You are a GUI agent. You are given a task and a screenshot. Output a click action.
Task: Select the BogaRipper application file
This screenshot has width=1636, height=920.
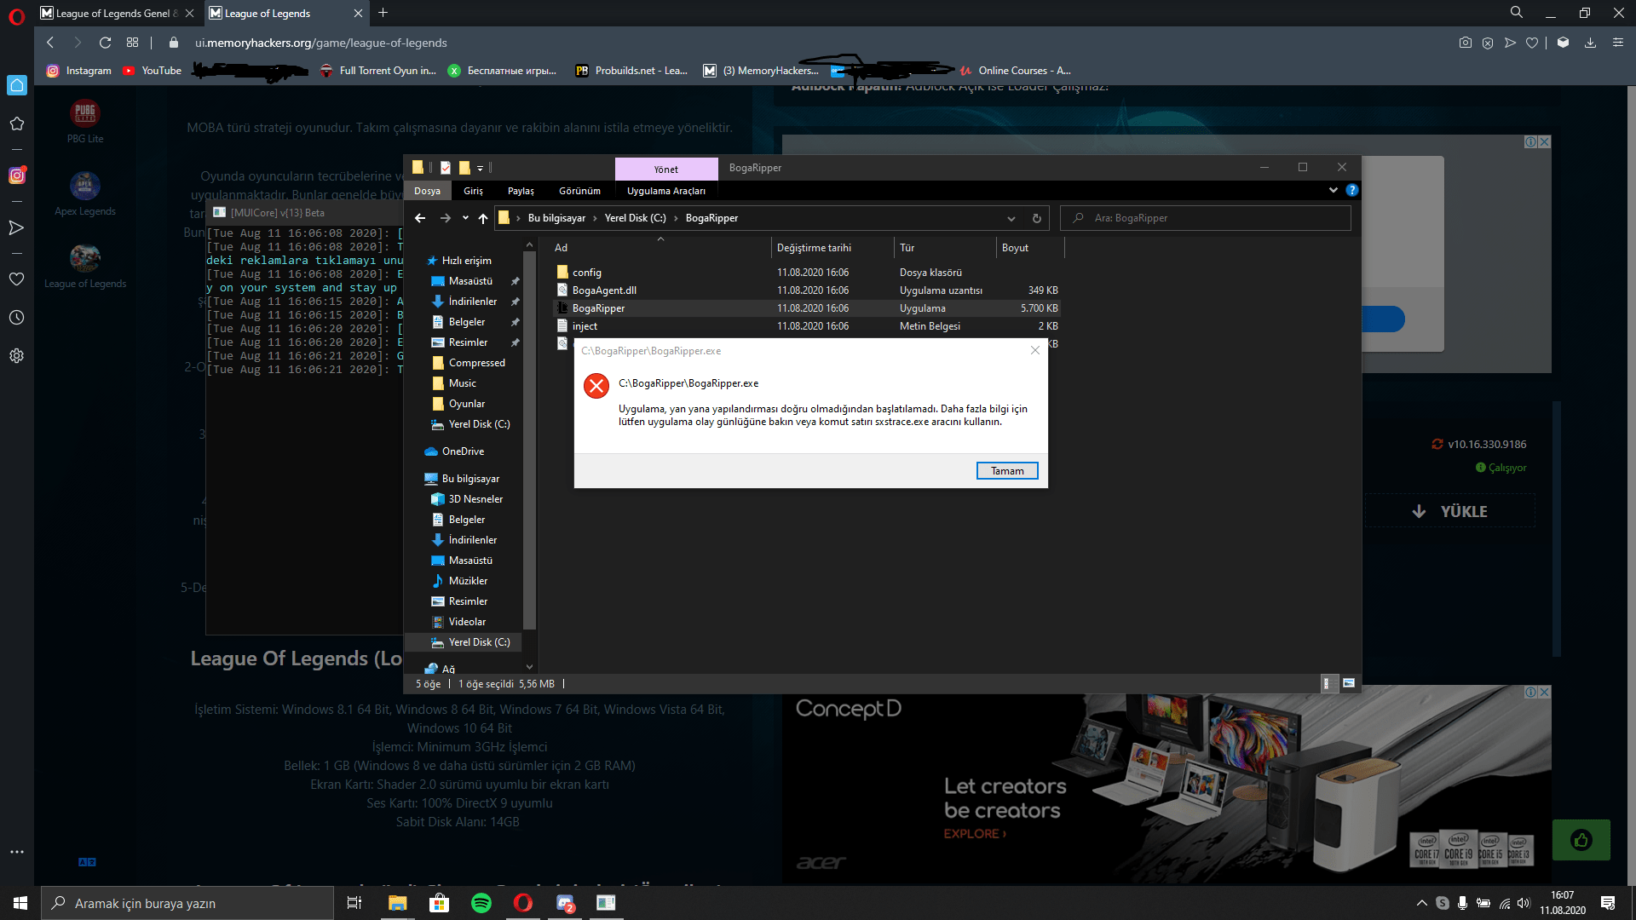(x=598, y=308)
